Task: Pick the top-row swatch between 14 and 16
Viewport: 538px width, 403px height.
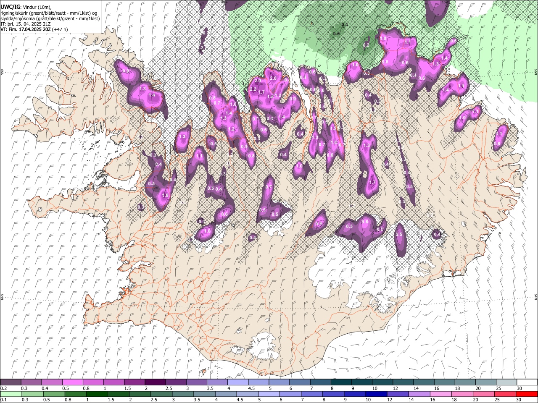Action: (x=423, y=382)
